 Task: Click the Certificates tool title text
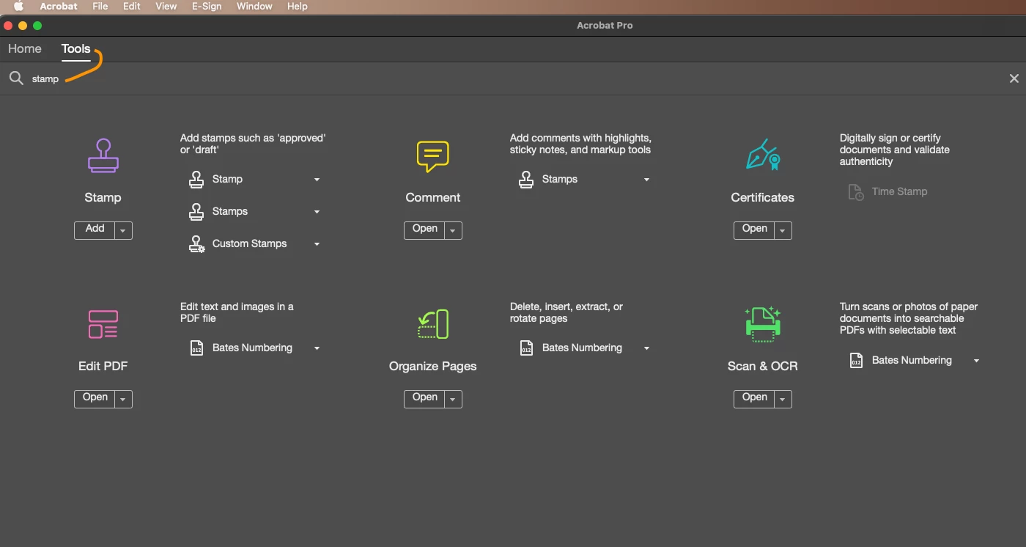[763, 197]
